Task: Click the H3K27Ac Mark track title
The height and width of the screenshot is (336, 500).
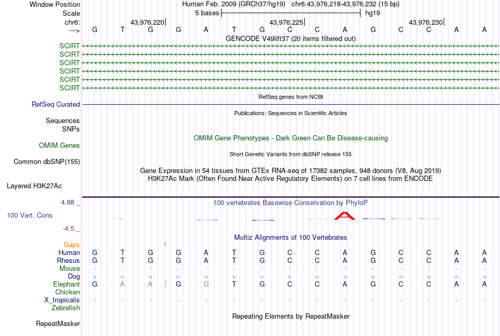Action: click(x=291, y=178)
